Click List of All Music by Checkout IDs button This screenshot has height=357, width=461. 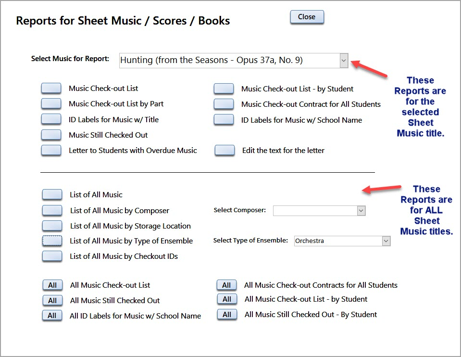[52, 256]
